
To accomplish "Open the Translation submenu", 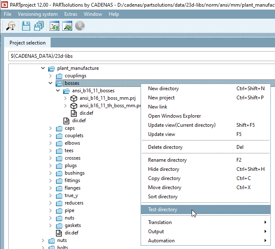I will (160, 222).
